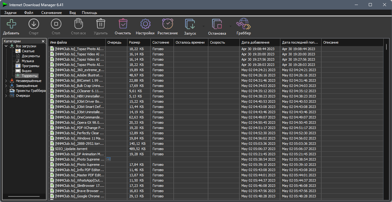Open dropdown arrow next to Запуск
The width and height of the screenshot is (392, 202).
(x=203, y=26)
